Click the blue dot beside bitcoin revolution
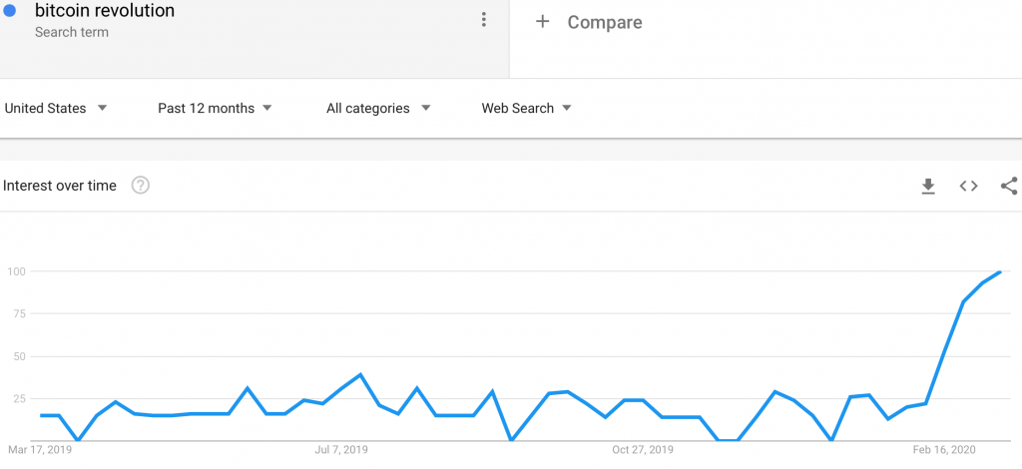 (x=10, y=12)
